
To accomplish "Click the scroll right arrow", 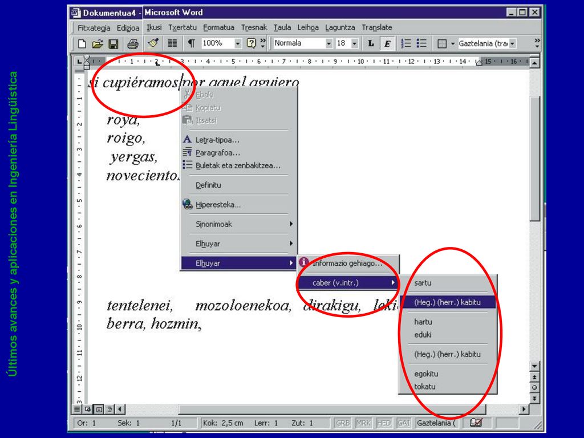I will 524,409.
